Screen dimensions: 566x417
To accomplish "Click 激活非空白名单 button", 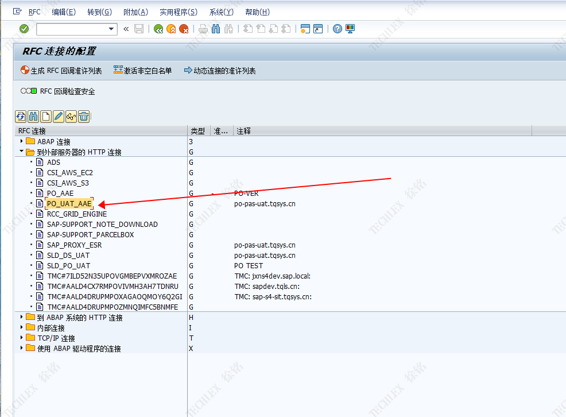I will tap(143, 71).
